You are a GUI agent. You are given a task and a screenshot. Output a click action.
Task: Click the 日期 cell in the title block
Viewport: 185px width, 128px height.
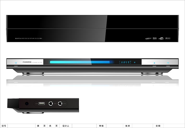[158, 126]
